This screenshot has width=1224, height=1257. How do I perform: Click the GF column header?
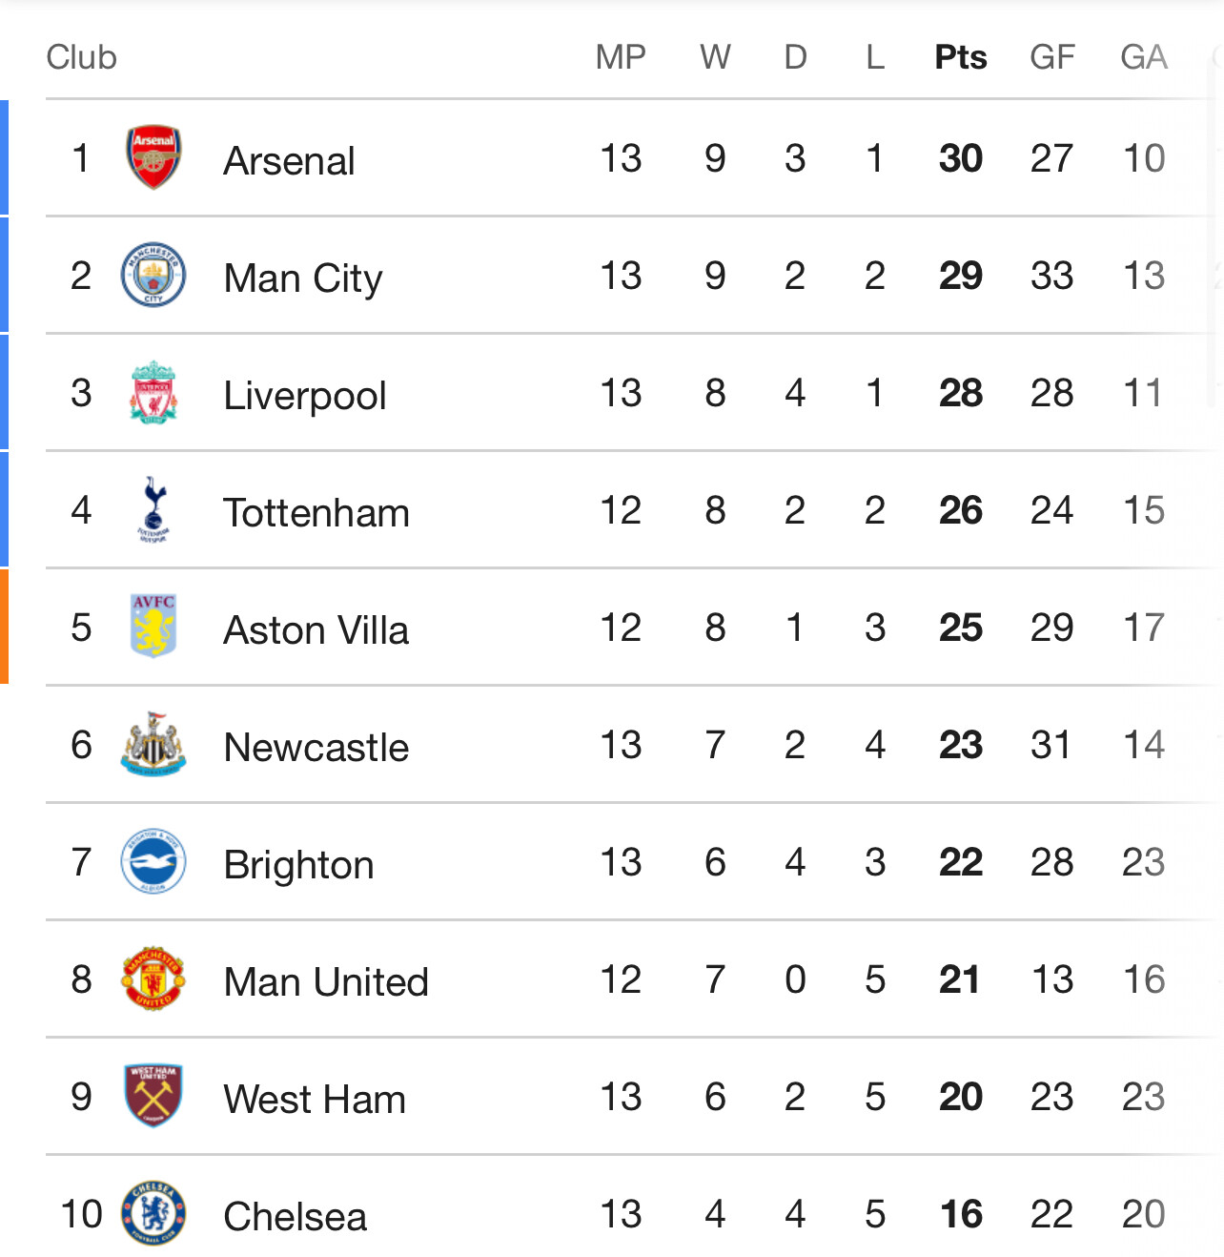click(x=1051, y=57)
